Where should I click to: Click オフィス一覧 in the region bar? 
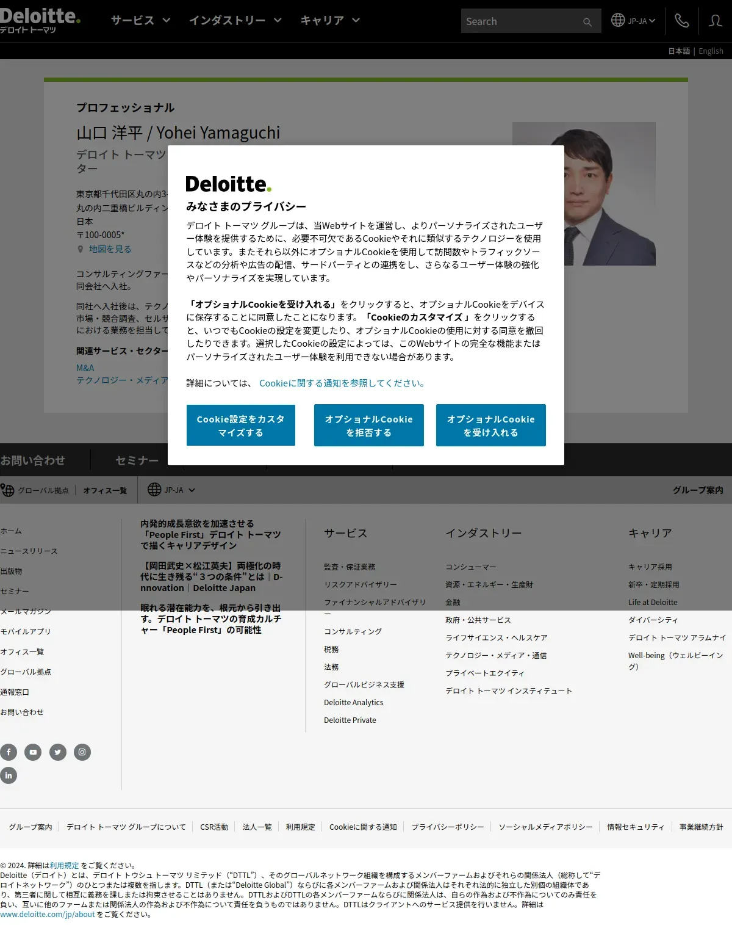click(x=105, y=490)
